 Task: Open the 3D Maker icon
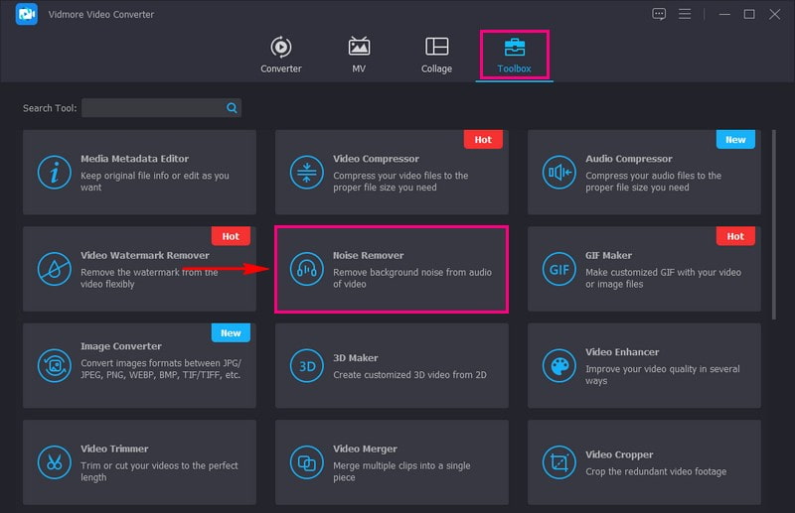click(x=306, y=365)
